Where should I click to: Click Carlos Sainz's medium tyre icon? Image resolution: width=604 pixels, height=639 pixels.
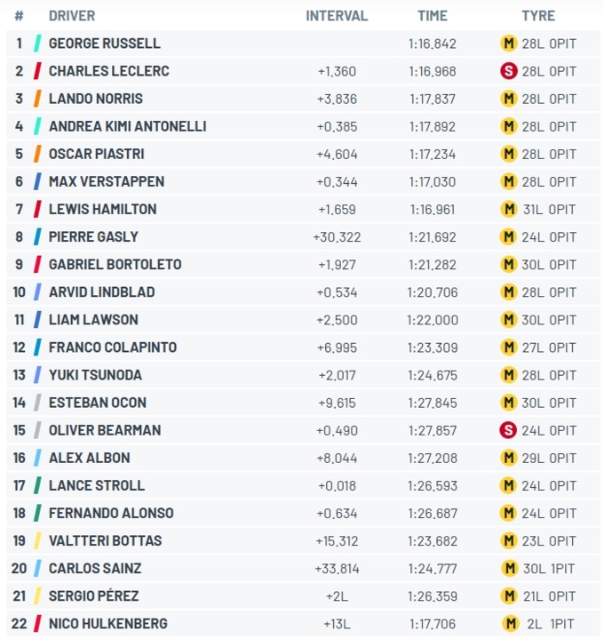click(511, 568)
